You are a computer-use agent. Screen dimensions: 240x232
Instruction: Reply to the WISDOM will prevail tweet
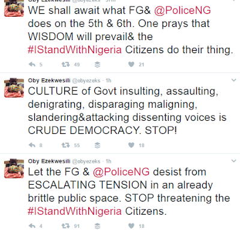[32, 65]
